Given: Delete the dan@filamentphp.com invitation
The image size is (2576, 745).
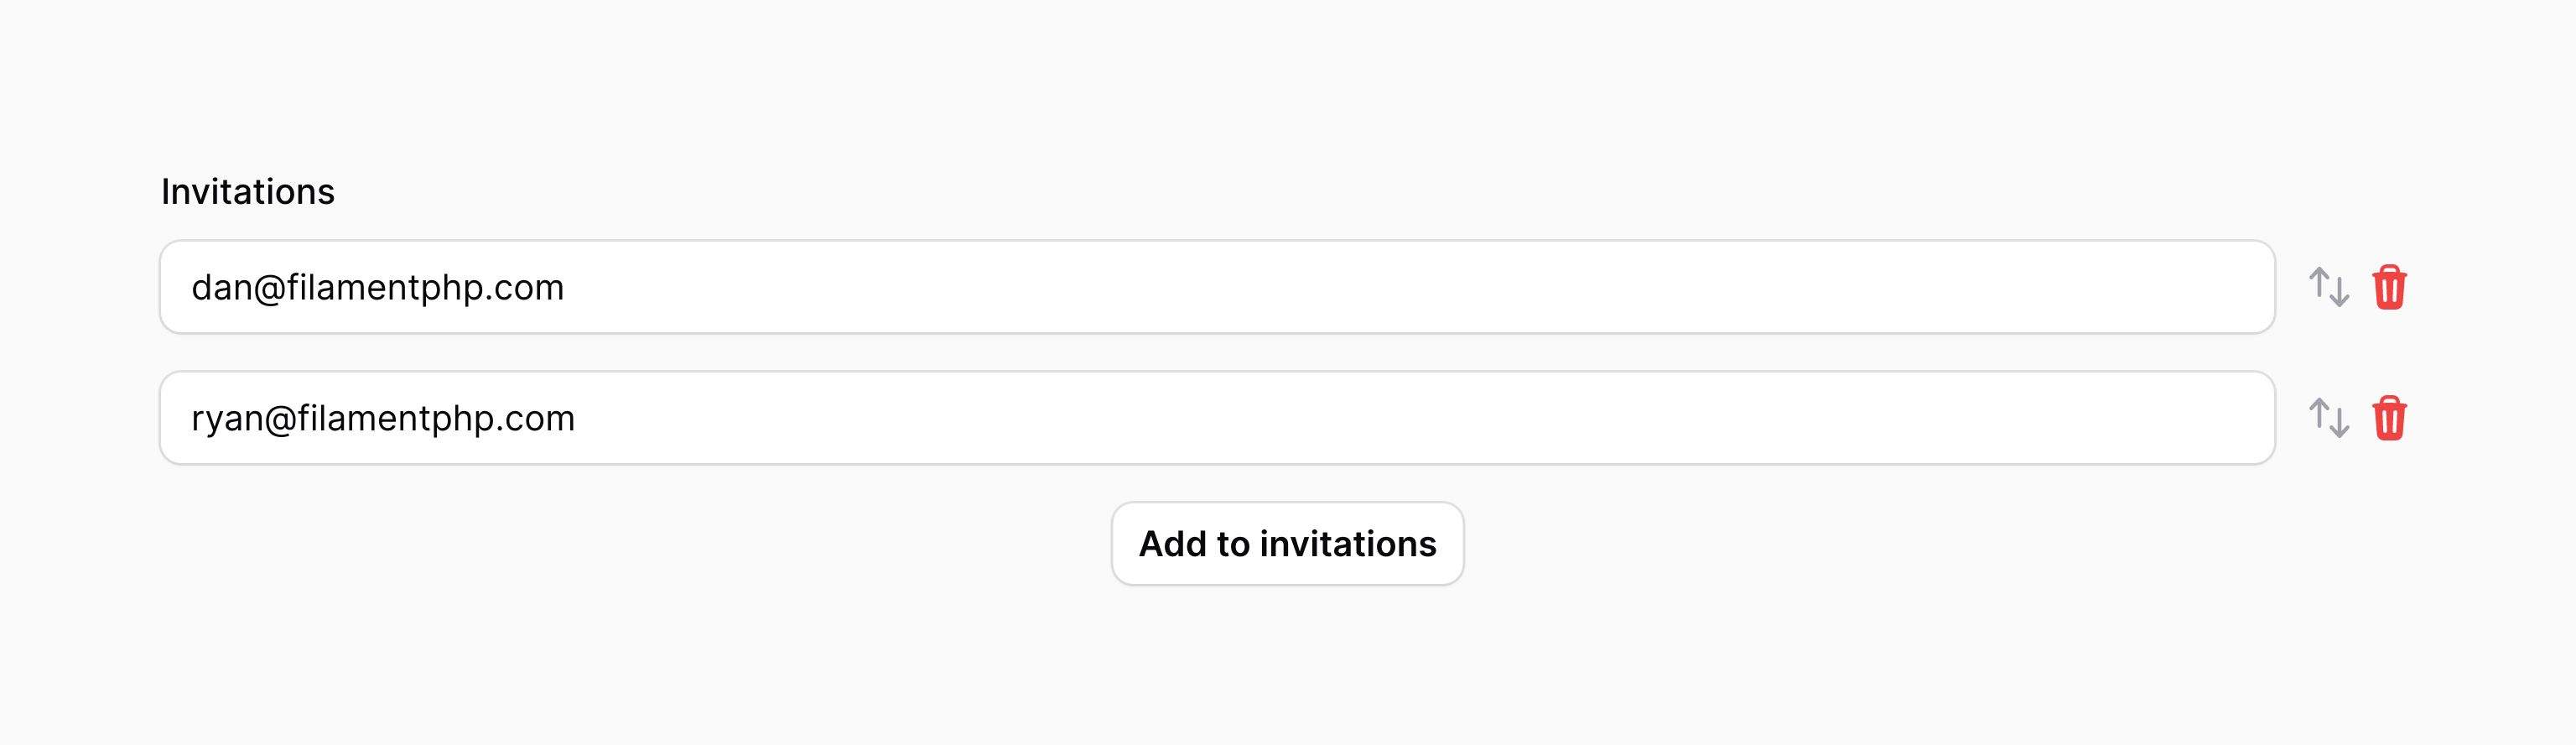Looking at the screenshot, I should (x=2389, y=287).
